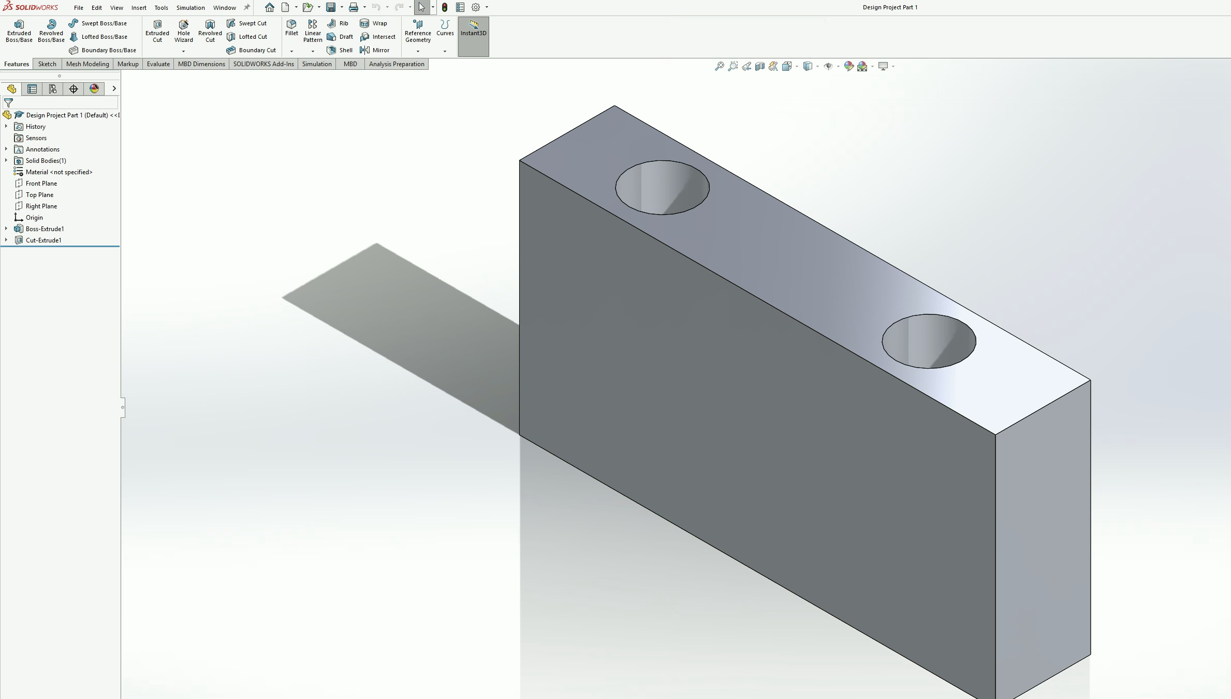This screenshot has height=699, width=1231.
Task: Switch to the Mesh Modeling tab
Action: point(87,64)
